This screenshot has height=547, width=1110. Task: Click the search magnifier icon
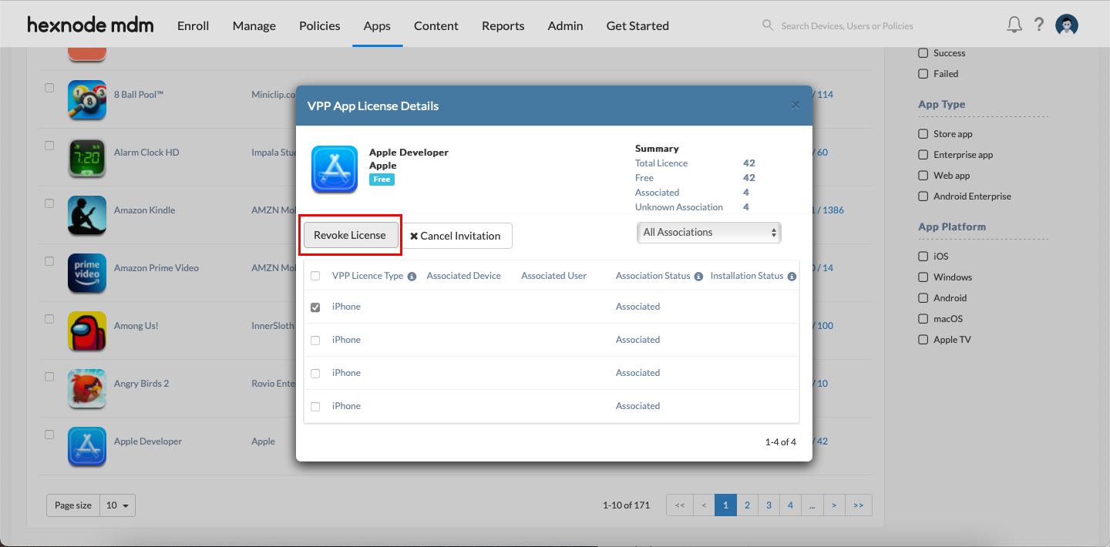(768, 25)
